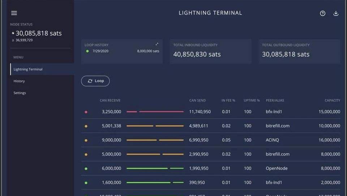
Task: Open the hamburger menu icon
Action: click(14, 13)
